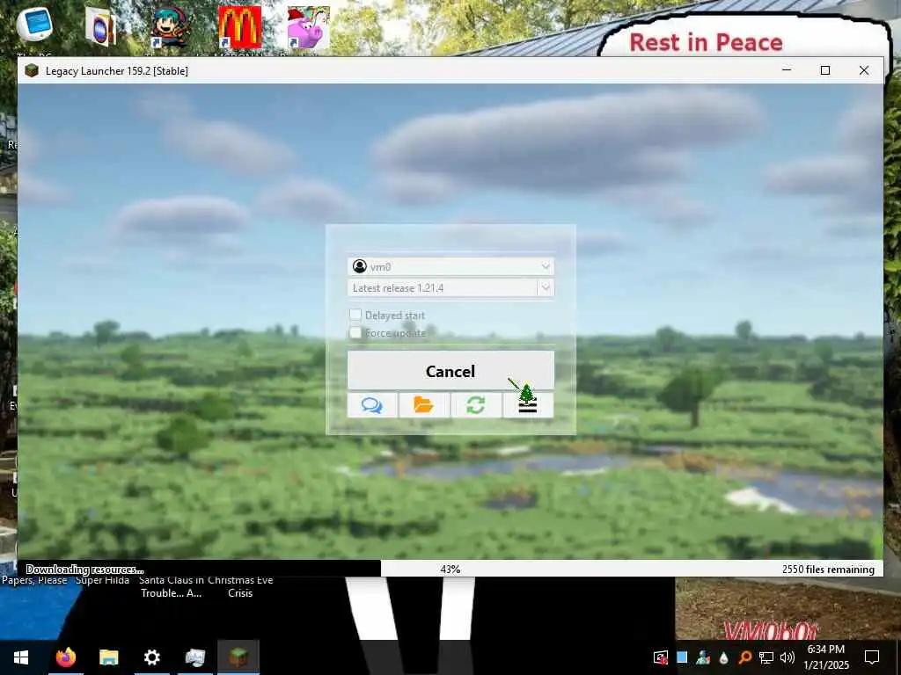
Task: Click Christmas Eve Crisis desktop label
Action: (240, 586)
